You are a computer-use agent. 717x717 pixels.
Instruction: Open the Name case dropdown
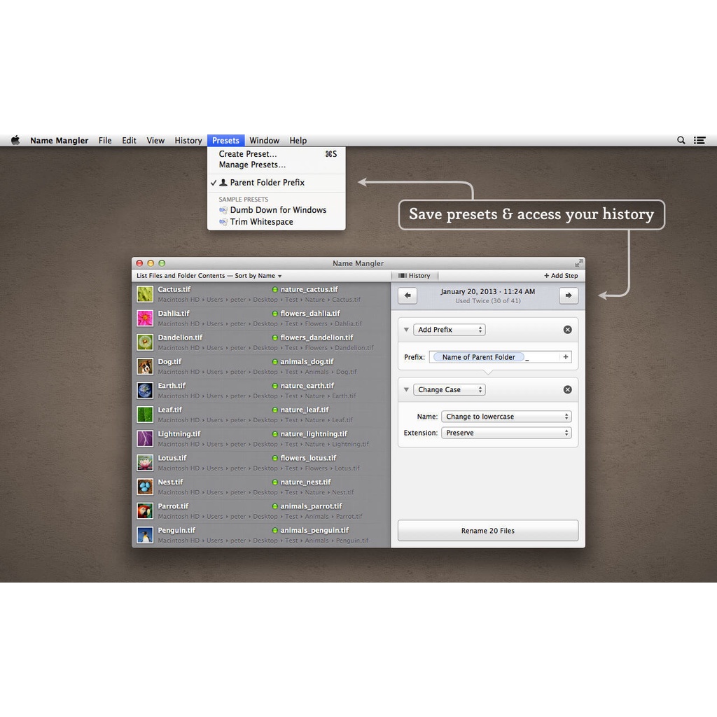pos(506,417)
